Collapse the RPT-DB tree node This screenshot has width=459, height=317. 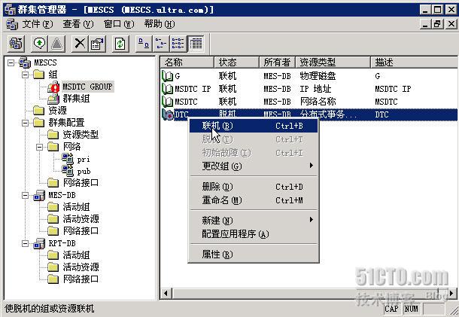point(25,243)
